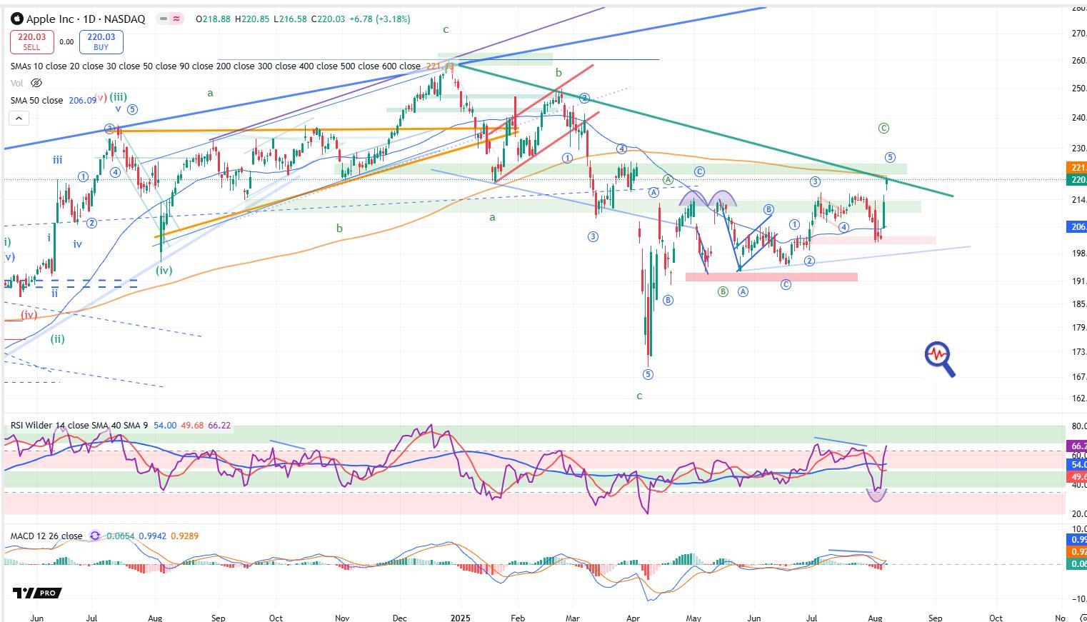The width and height of the screenshot is (1087, 622).
Task: Click the 20.0 level on RSI axis
Action: [1078, 514]
